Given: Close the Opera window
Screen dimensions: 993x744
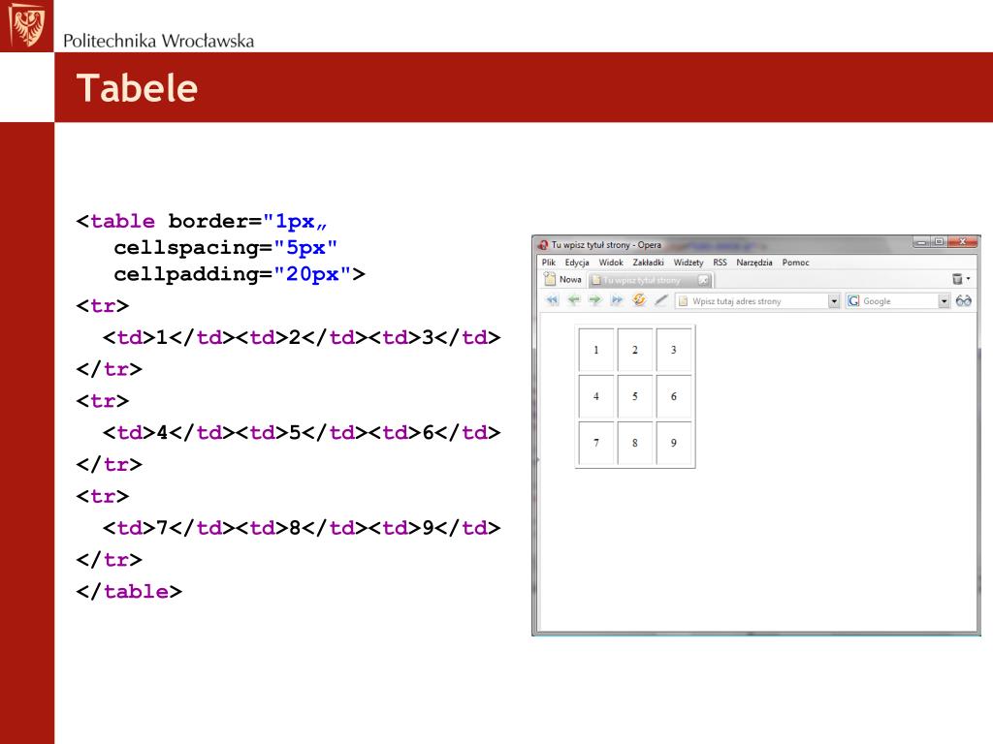Looking at the screenshot, I should click(963, 241).
